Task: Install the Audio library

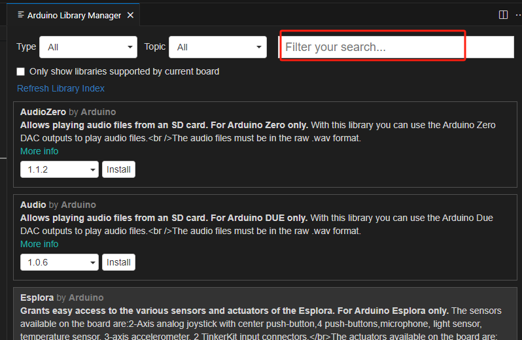Action: (x=118, y=262)
